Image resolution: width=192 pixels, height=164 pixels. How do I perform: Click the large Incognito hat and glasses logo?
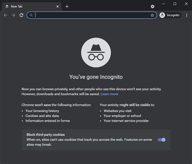click(x=96, y=53)
